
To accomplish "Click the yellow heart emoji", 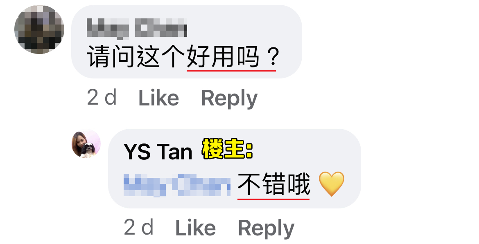I will 332,184.
